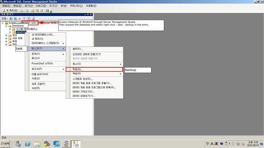Click the Database Engine Query icon in toolbar
Image resolution: width=264 pixels, height=148 pixels.
pos(22,11)
